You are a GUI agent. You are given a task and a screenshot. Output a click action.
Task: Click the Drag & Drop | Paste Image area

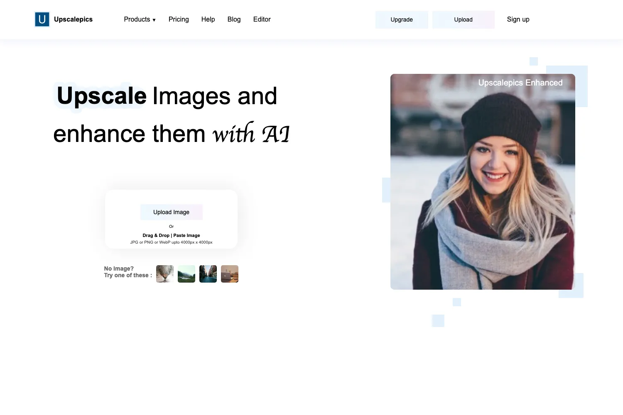pyautogui.click(x=171, y=235)
